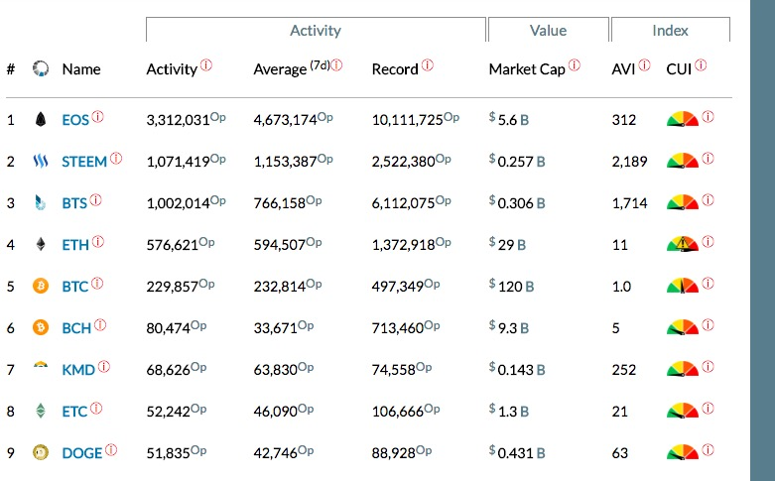
Task: Click the STEEM AVI value 2,189
Action: tap(630, 162)
